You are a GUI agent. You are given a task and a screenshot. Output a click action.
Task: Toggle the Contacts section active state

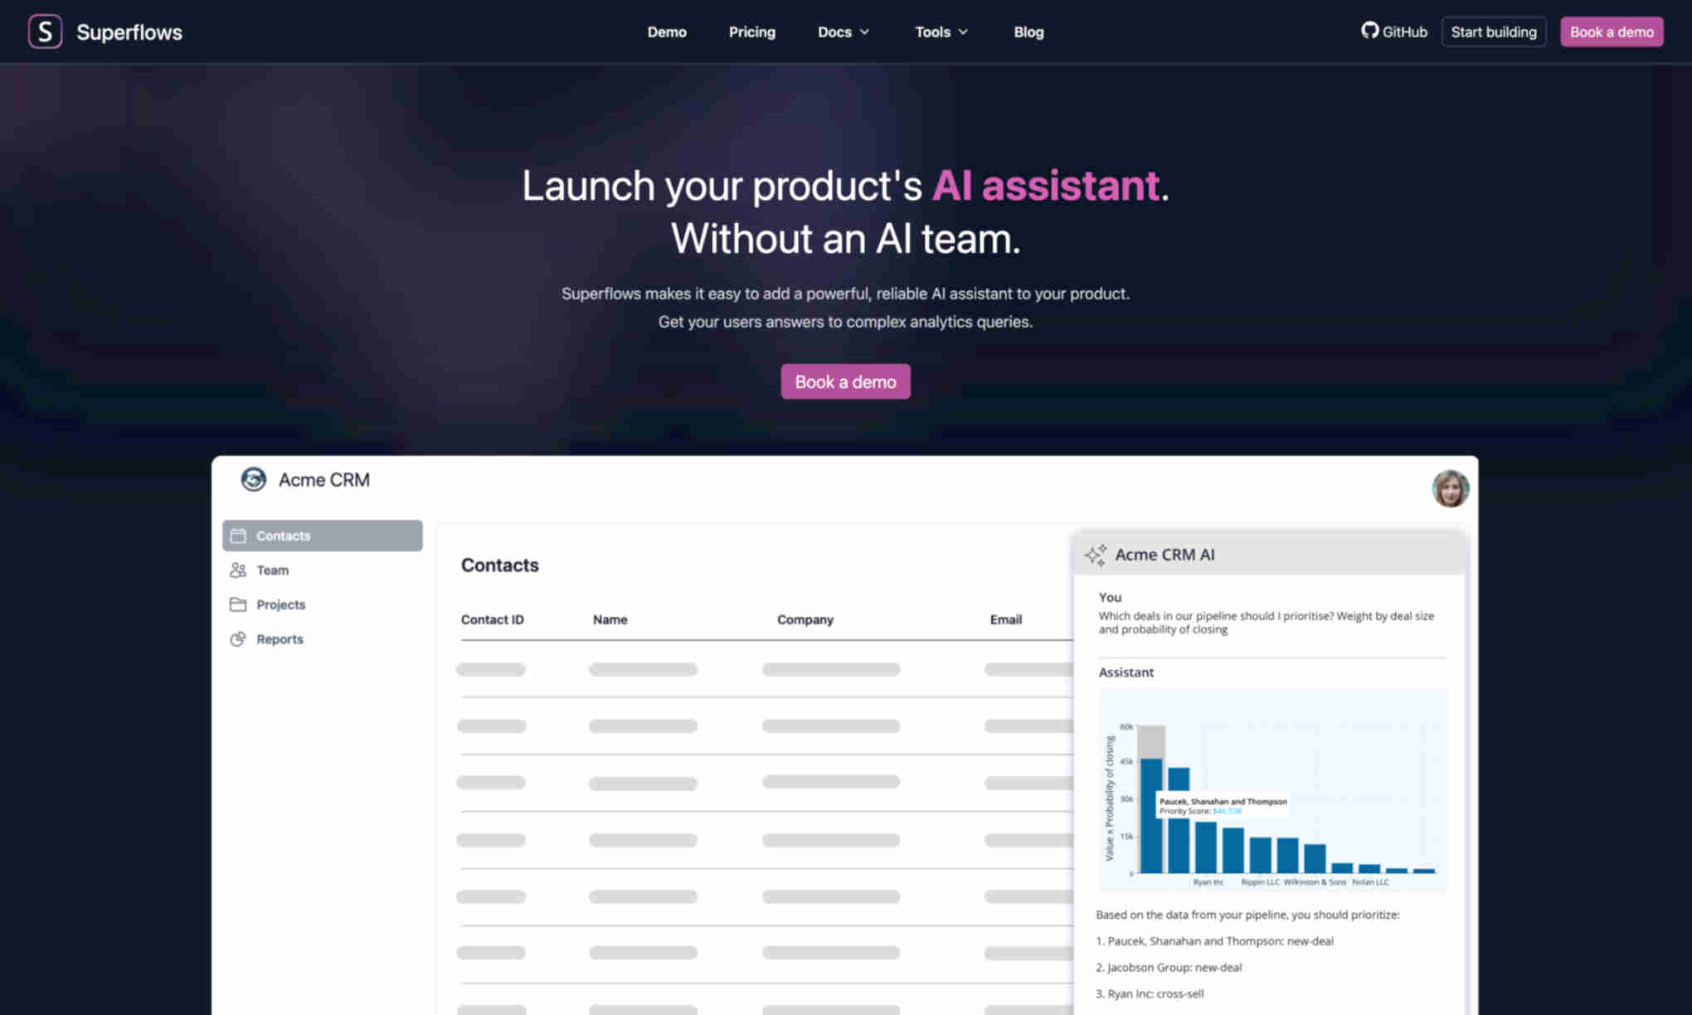(322, 536)
